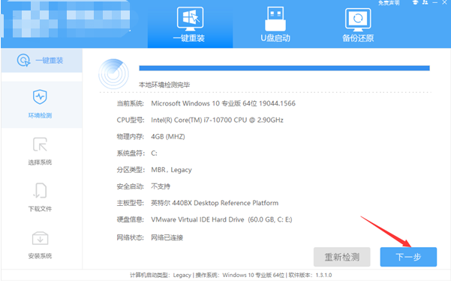
Task: Open the 备份还原 tab
Action: 358,24
